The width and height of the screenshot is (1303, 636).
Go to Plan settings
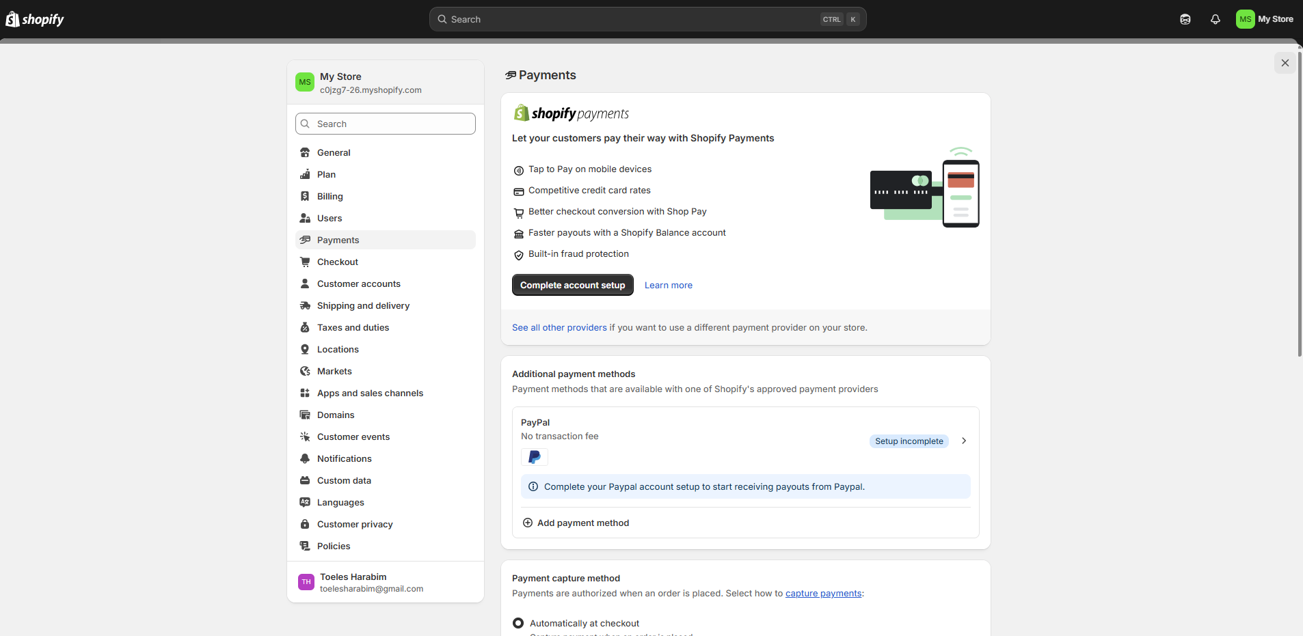pyautogui.click(x=386, y=174)
